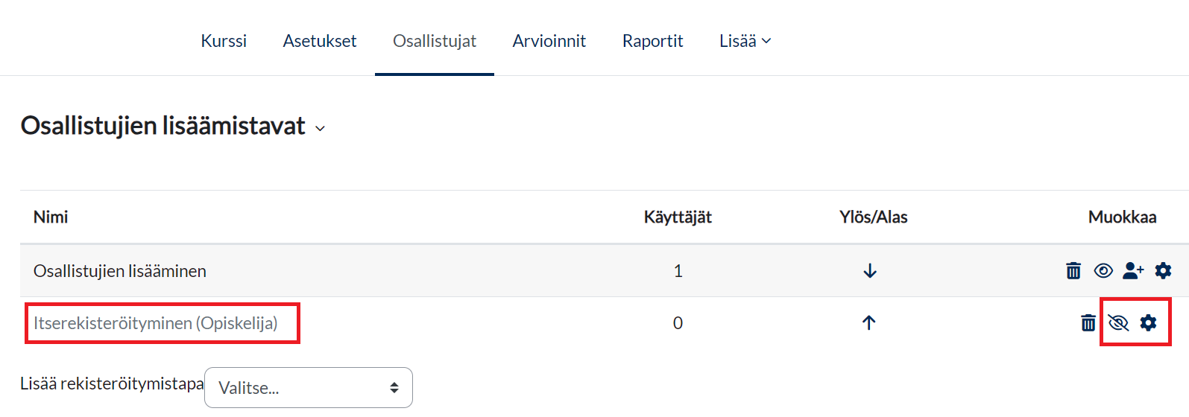Viewport: 1189px width, 417px height.
Task: Move Osallistujien lisääminen down with the arrow
Action: pyautogui.click(x=869, y=271)
